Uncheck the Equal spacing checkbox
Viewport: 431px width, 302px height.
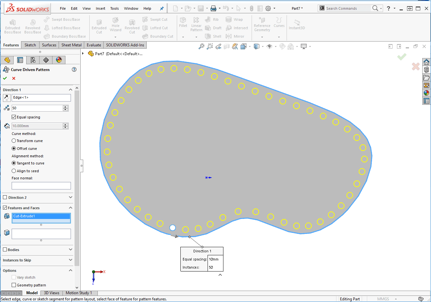pyautogui.click(x=14, y=117)
